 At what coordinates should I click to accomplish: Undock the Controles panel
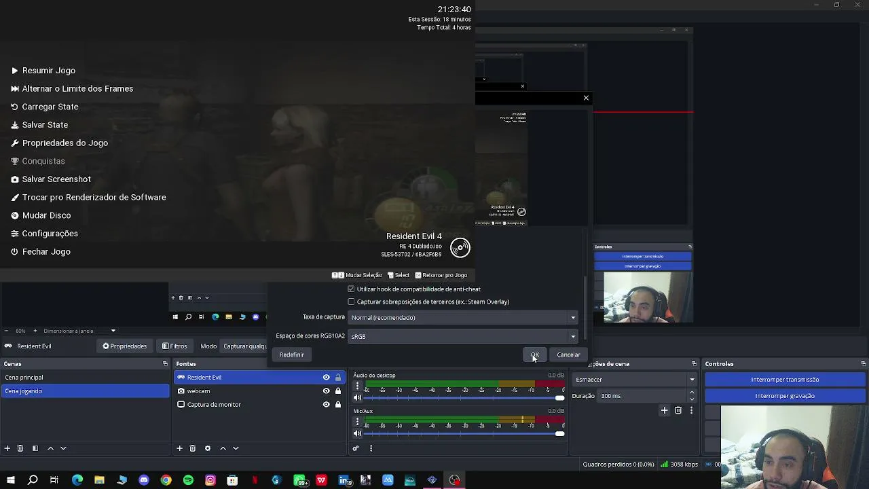pos(864,364)
